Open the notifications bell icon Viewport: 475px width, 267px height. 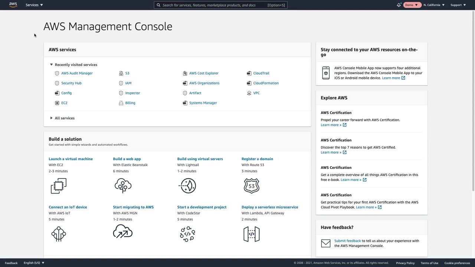(x=399, y=5)
